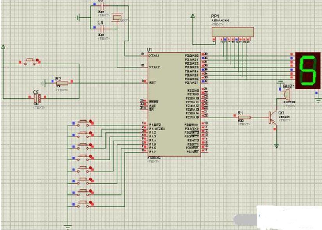Select the reset push button above R2
The image size is (322, 230).
(x=30, y=62)
